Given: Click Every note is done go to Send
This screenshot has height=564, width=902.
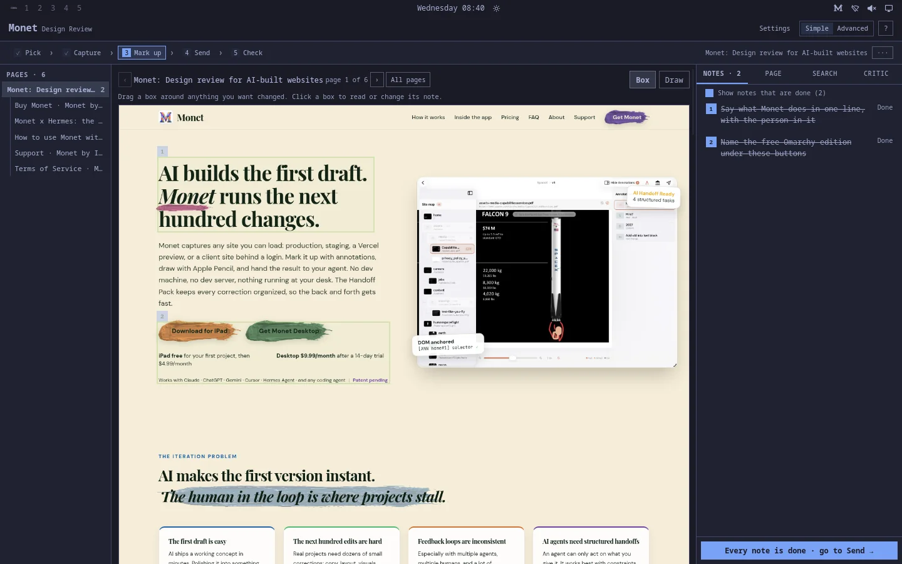Looking at the screenshot, I should [x=799, y=550].
